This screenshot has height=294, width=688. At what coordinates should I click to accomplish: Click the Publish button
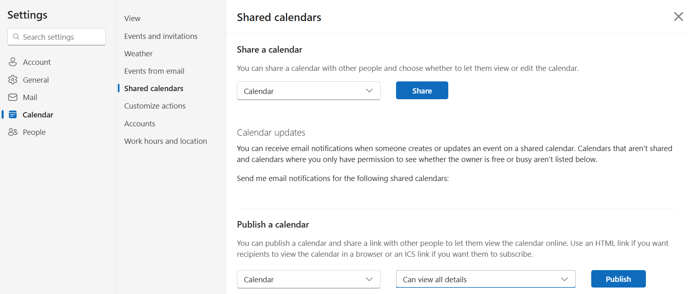coord(618,279)
